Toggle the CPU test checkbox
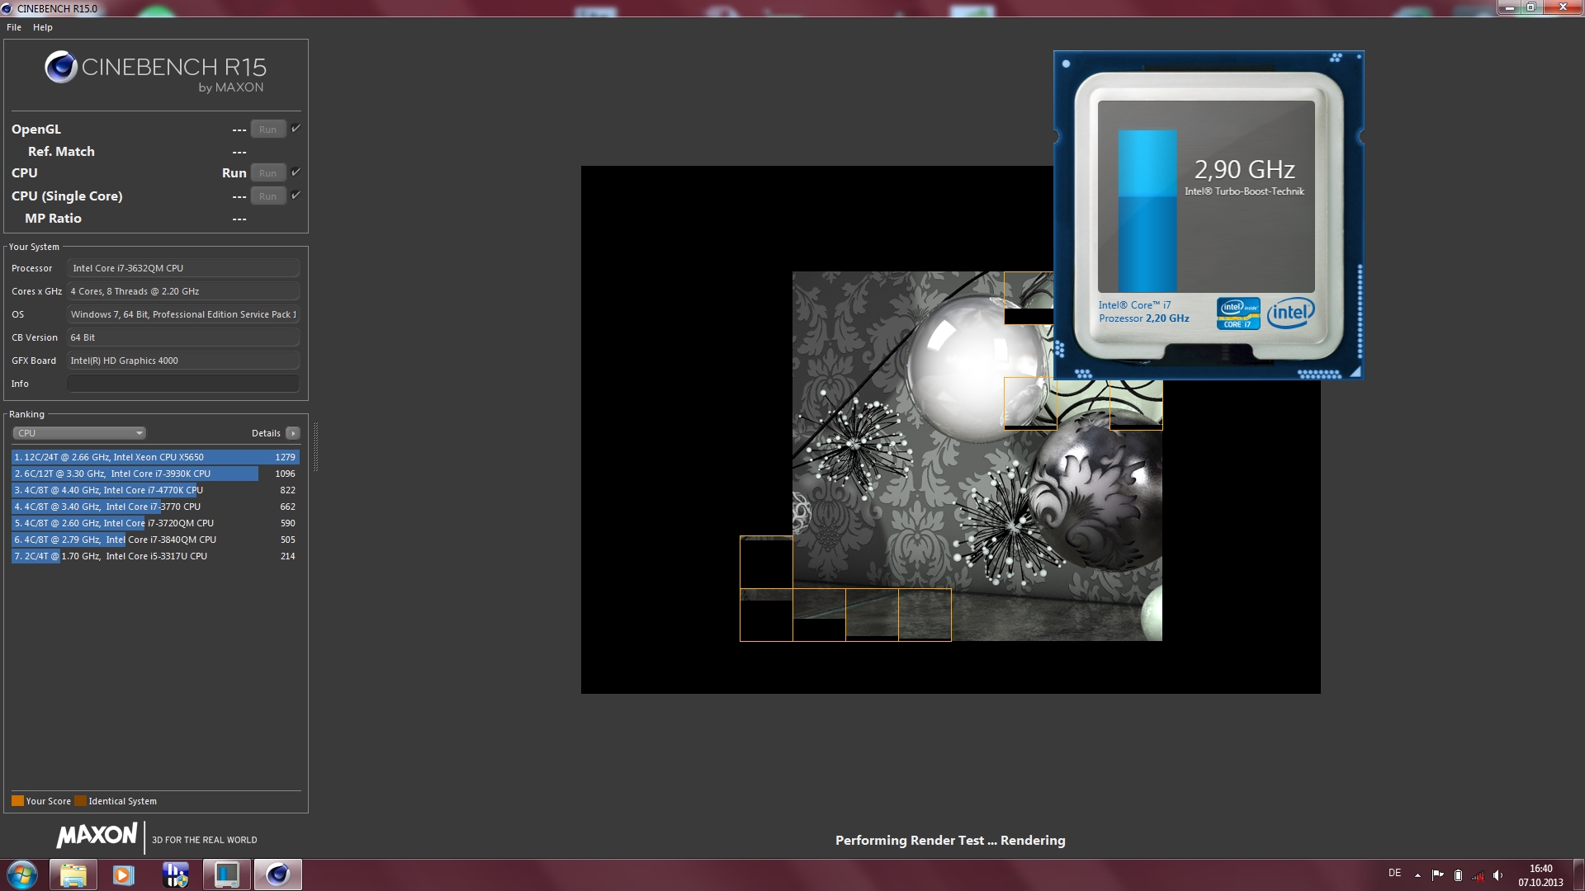The image size is (1585, 891). pyautogui.click(x=296, y=172)
